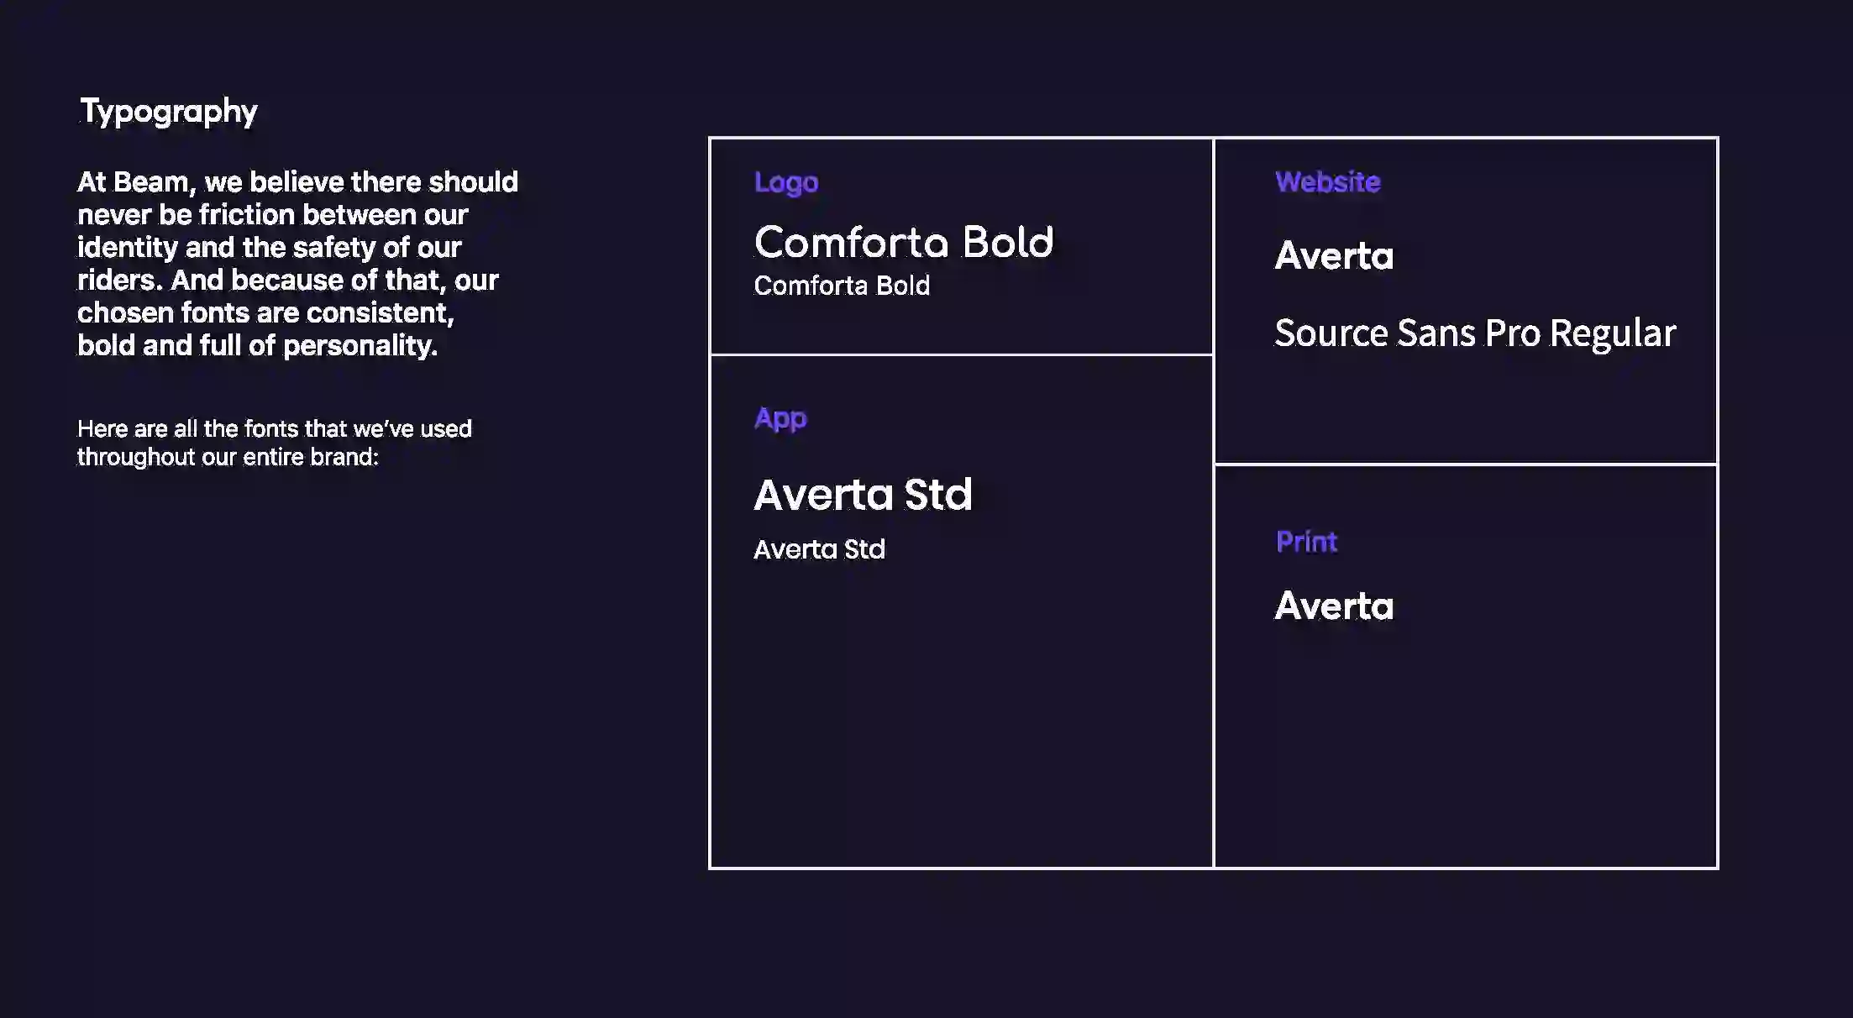Click the "Here are all the fonts" sentence
This screenshot has width=1853, height=1018.
[274, 443]
